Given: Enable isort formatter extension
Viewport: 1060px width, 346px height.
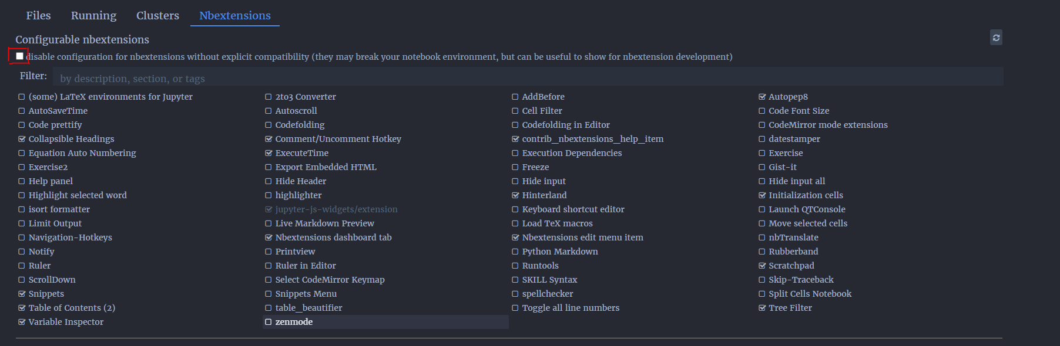Looking at the screenshot, I should coord(22,209).
